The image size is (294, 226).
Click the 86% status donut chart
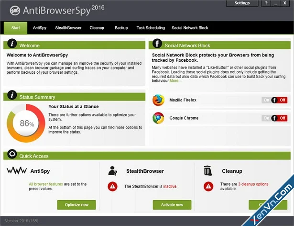pyautogui.click(x=26, y=123)
